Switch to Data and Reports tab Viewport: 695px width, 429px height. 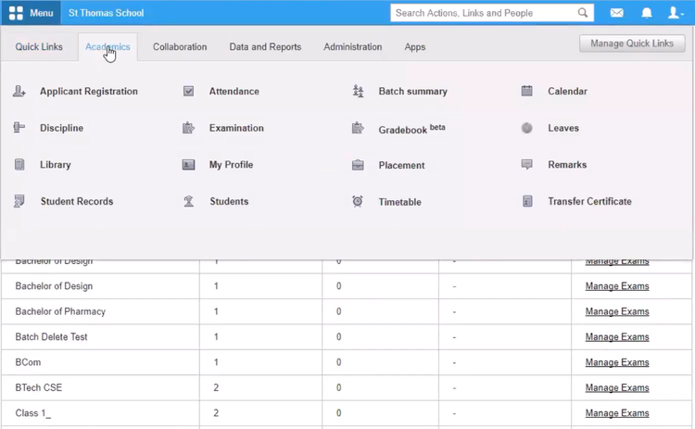[265, 47]
